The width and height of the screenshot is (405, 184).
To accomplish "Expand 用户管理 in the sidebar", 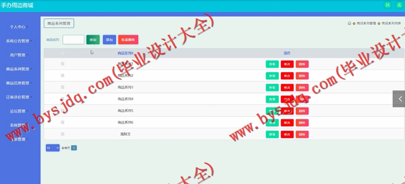I will (x=19, y=55).
